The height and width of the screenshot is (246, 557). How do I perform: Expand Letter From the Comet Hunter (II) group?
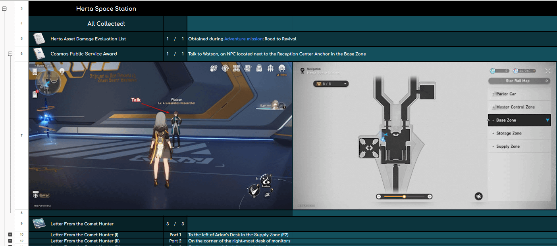[x=10, y=241]
